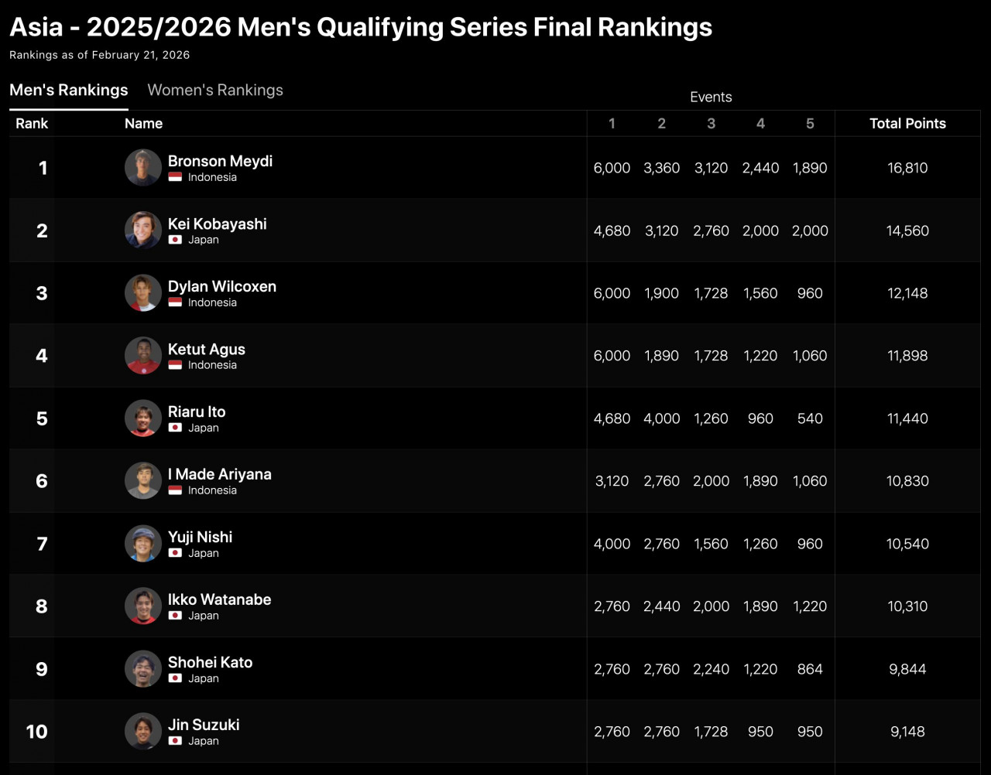Viewport: 991px width, 775px height.
Task: Click Jin Suzuki's avatar image
Action: (143, 732)
